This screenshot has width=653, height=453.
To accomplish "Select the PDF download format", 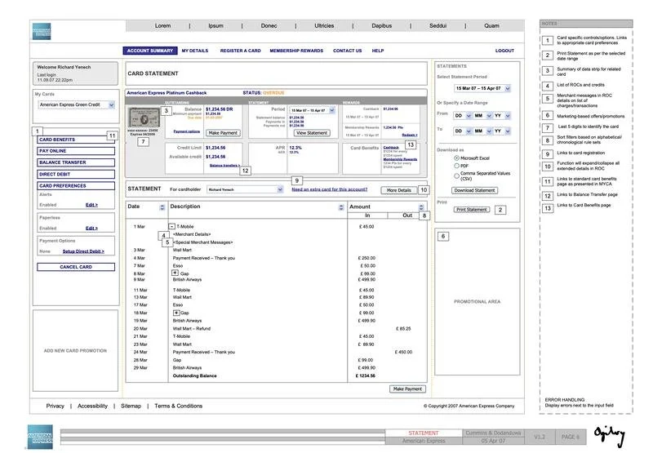I will [456, 166].
